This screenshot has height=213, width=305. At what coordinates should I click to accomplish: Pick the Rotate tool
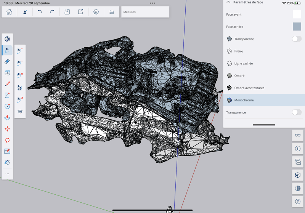click(x=7, y=140)
